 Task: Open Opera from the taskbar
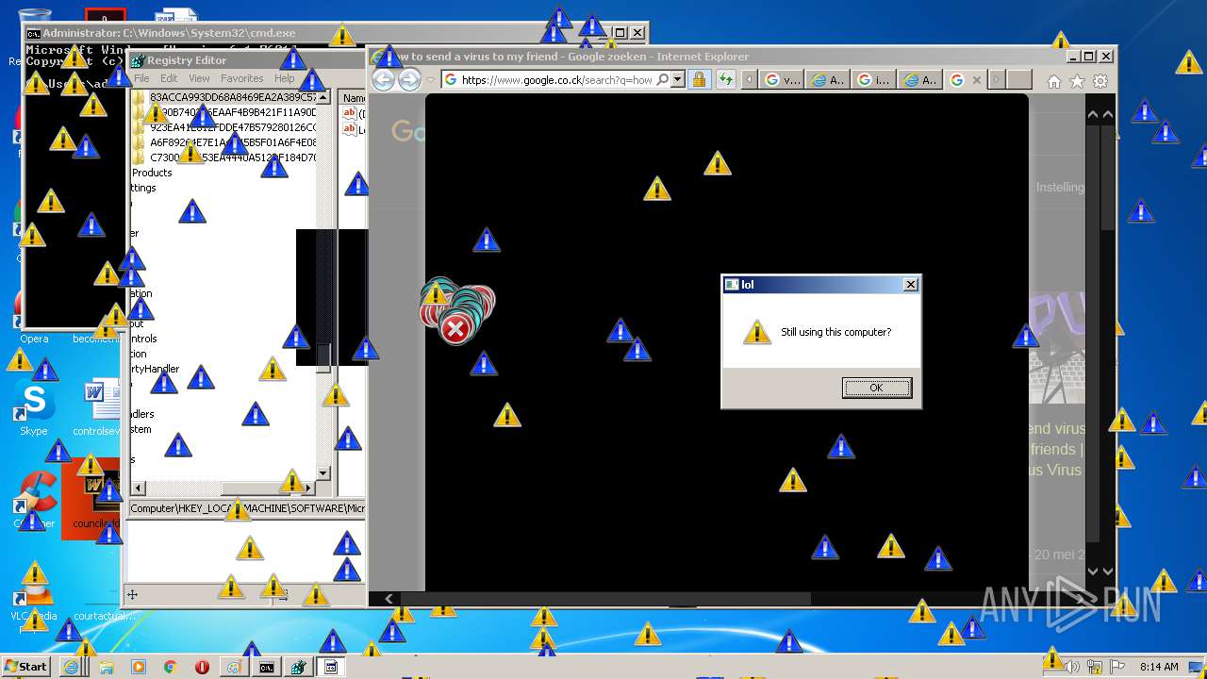[x=202, y=667]
